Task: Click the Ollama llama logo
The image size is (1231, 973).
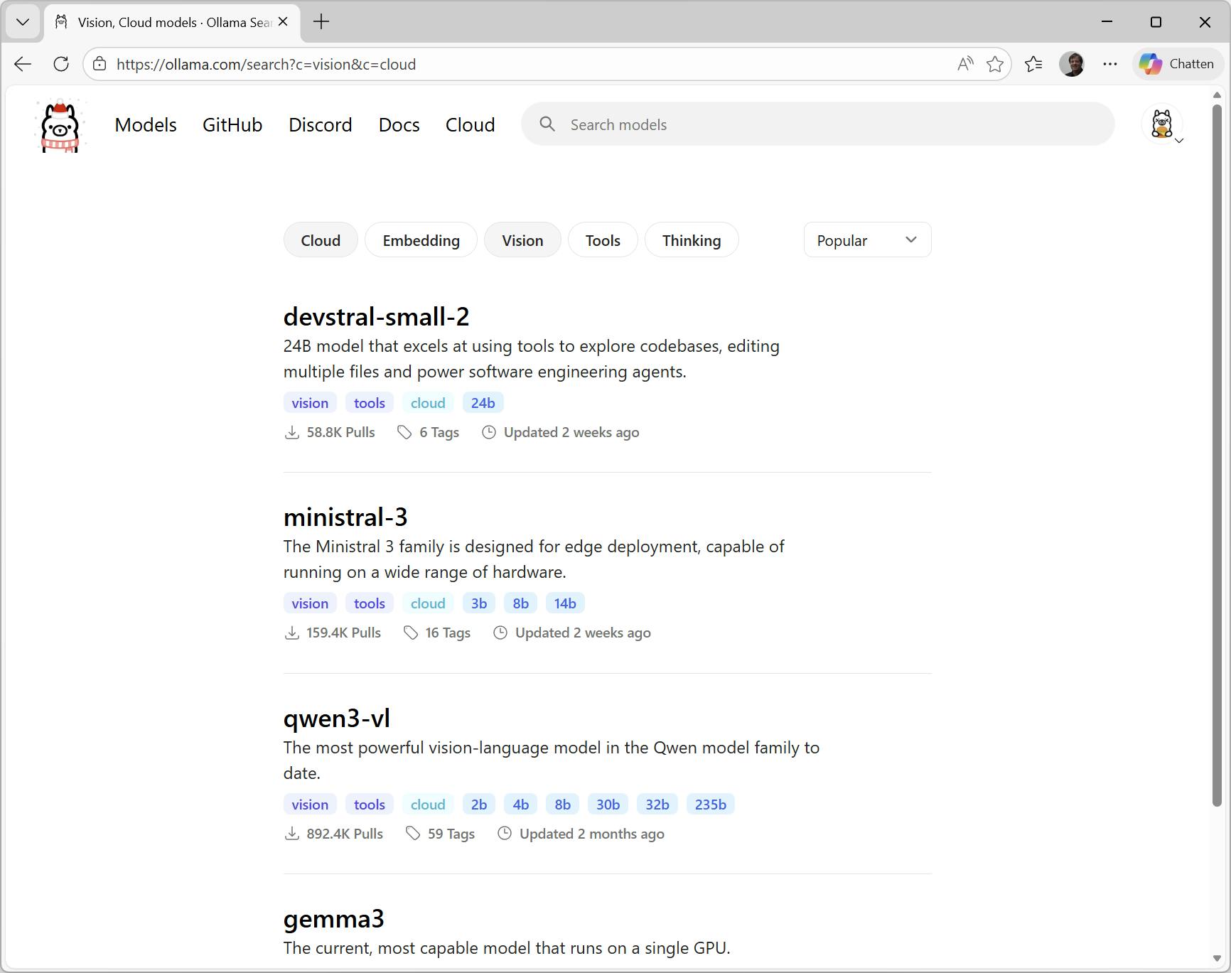Action: coord(60,125)
